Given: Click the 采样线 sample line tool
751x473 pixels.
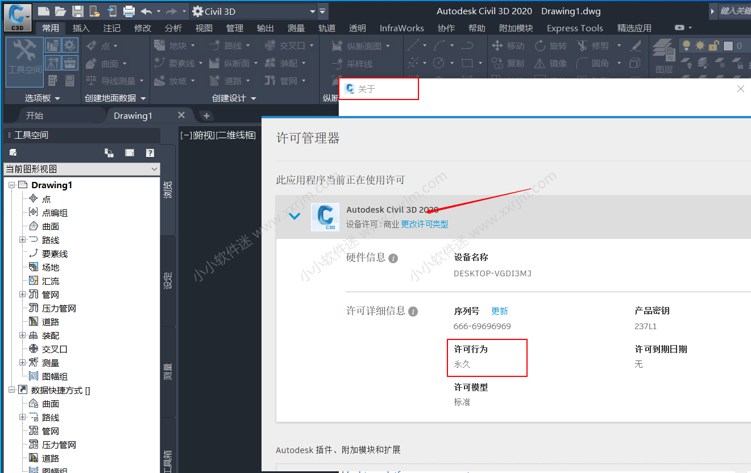Looking at the screenshot, I should [x=353, y=64].
